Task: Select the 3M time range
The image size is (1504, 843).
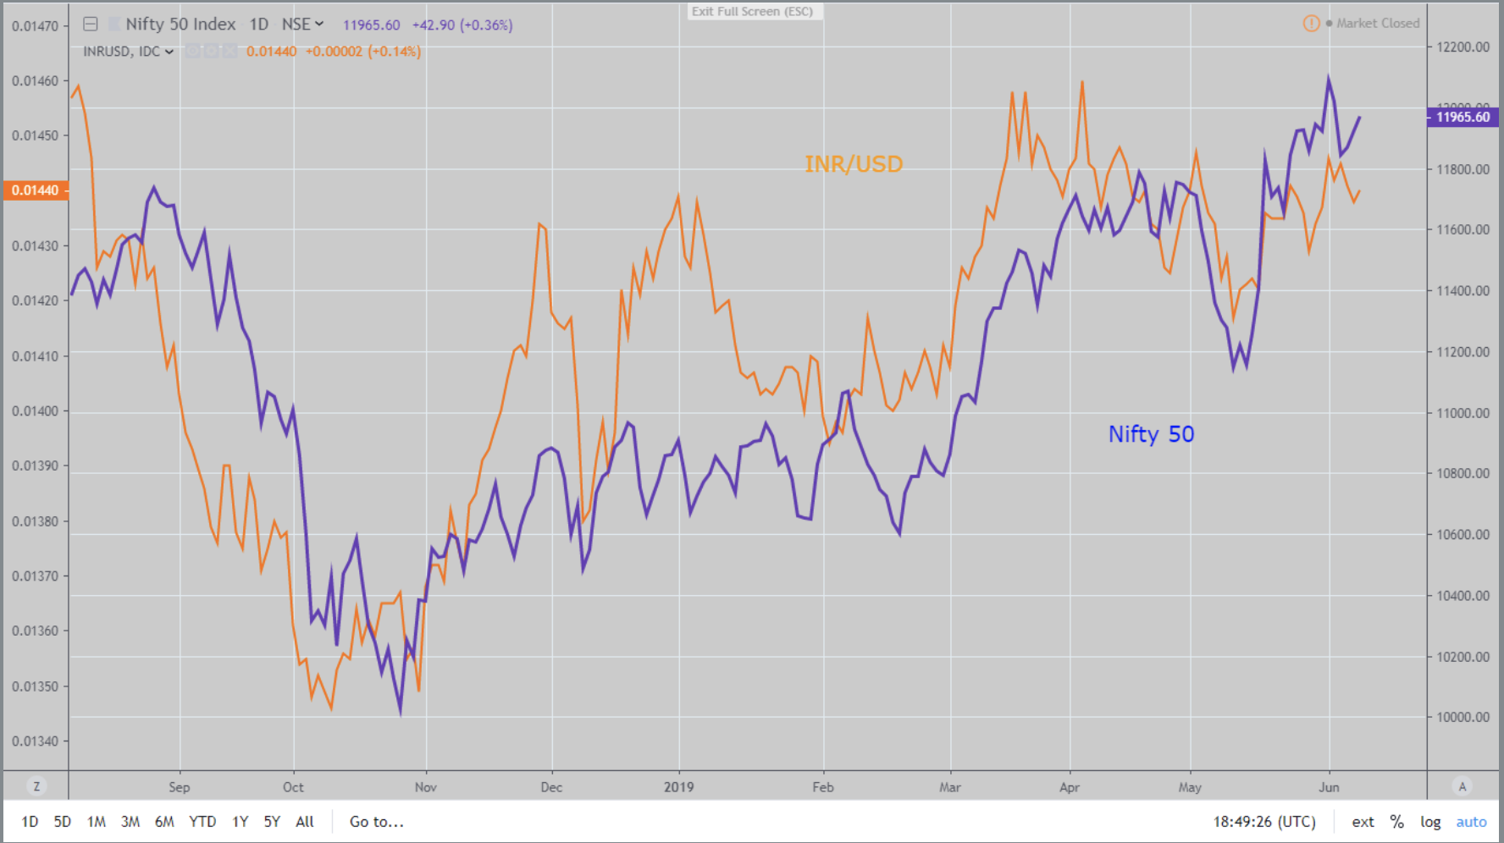Action: coord(130,822)
